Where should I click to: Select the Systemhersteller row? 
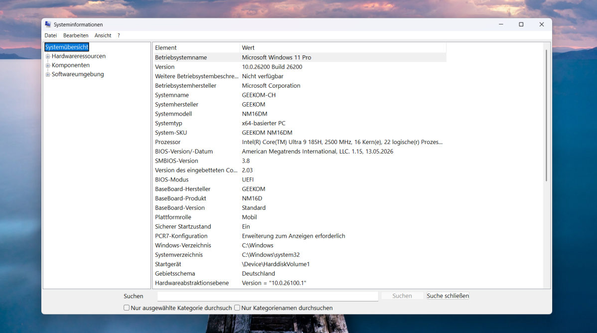[299, 104]
